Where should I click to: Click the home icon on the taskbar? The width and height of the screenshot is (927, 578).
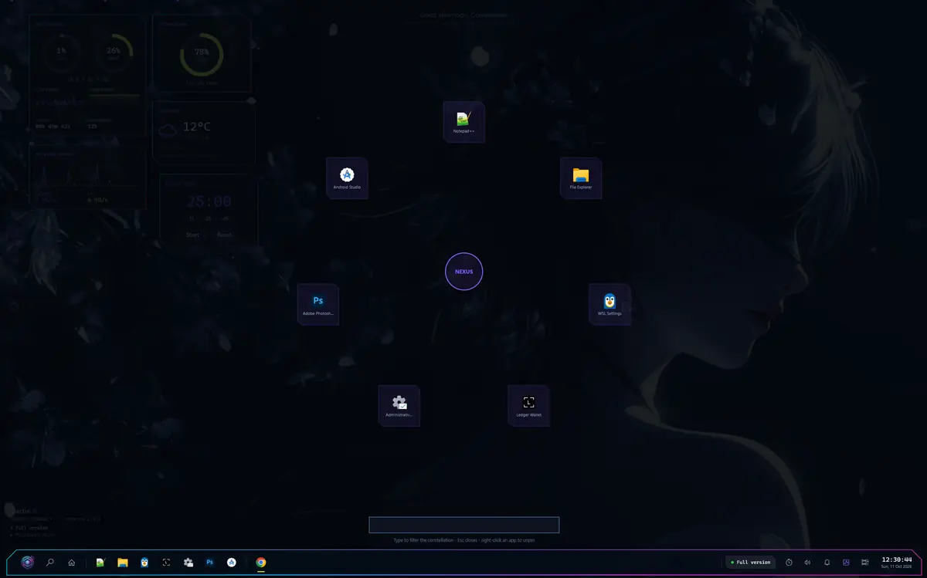pyautogui.click(x=71, y=563)
